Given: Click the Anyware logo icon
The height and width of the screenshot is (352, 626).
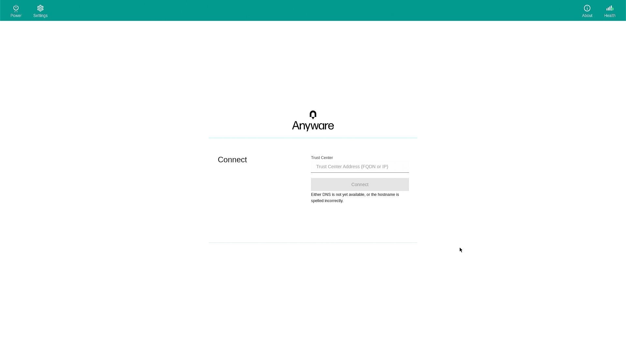Looking at the screenshot, I should click(313, 115).
